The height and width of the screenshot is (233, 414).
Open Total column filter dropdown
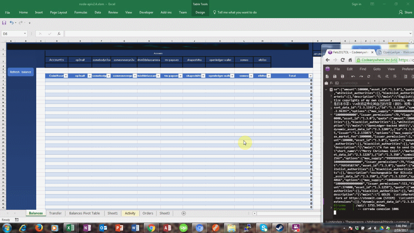point(310,76)
